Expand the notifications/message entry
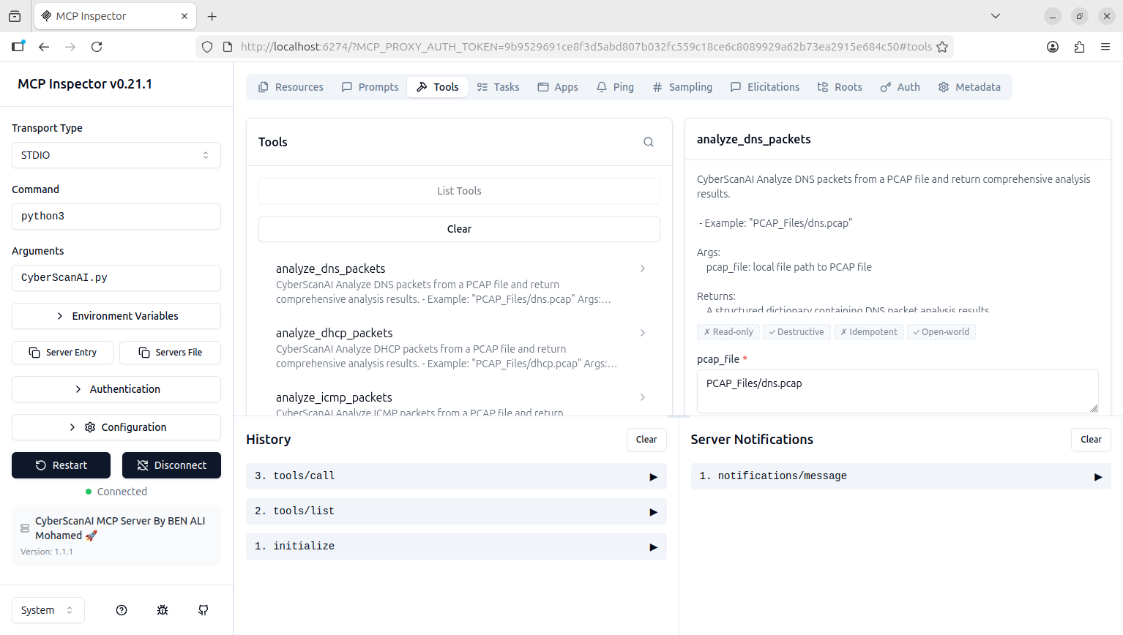Image resolution: width=1123 pixels, height=635 pixels. click(x=900, y=476)
